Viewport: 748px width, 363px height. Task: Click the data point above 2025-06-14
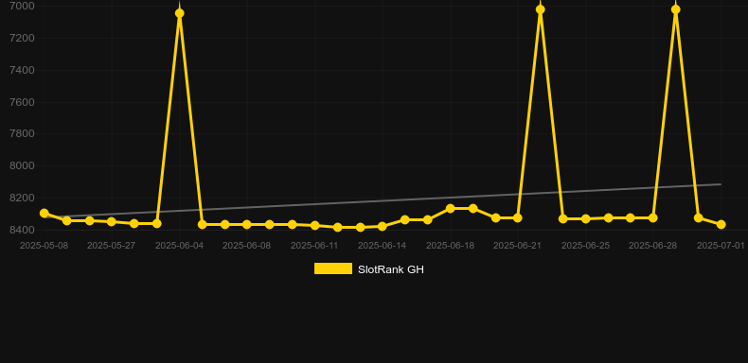pyautogui.click(x=383, y=226)
